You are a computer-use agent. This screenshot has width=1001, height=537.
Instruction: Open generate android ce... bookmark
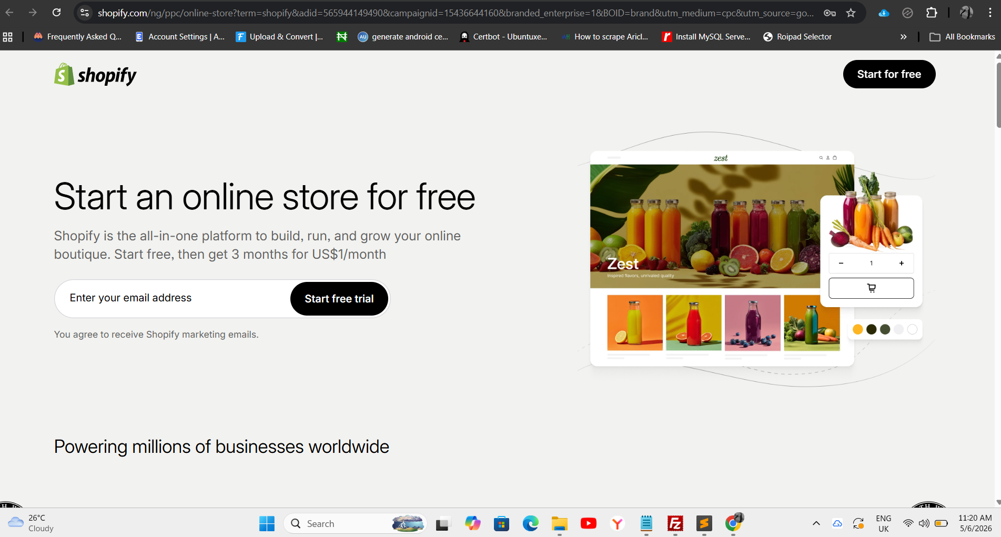[403, 37]
